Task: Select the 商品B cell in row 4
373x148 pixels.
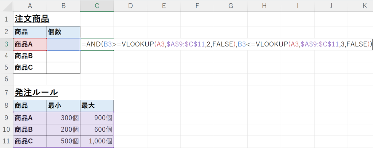Action: click(30, 56)
